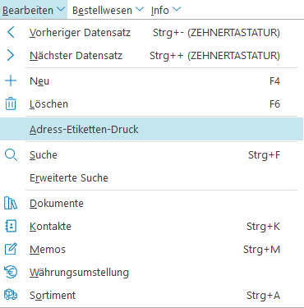Click the delivery truck Sortiment icon
Screen dimensions: 304x308
pyautogui.click(x=11, y=295)
